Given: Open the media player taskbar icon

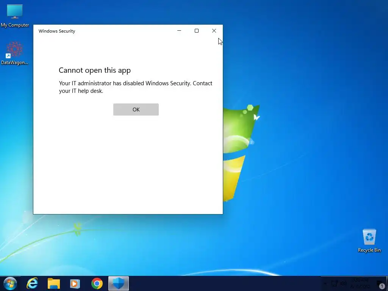Looking at the screenshot, I should pyautogui.click(x=75, y=283).
